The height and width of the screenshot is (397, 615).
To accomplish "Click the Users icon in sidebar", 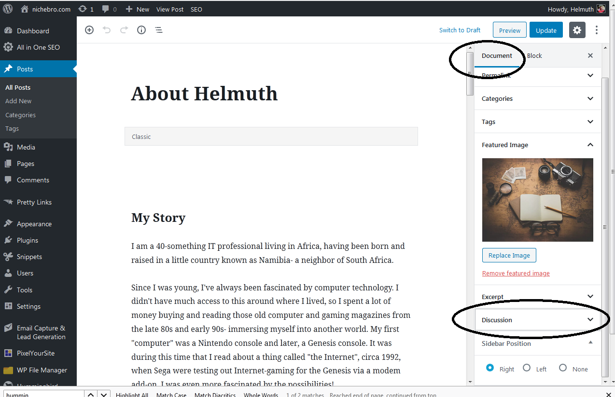I will tap(8, 273).
